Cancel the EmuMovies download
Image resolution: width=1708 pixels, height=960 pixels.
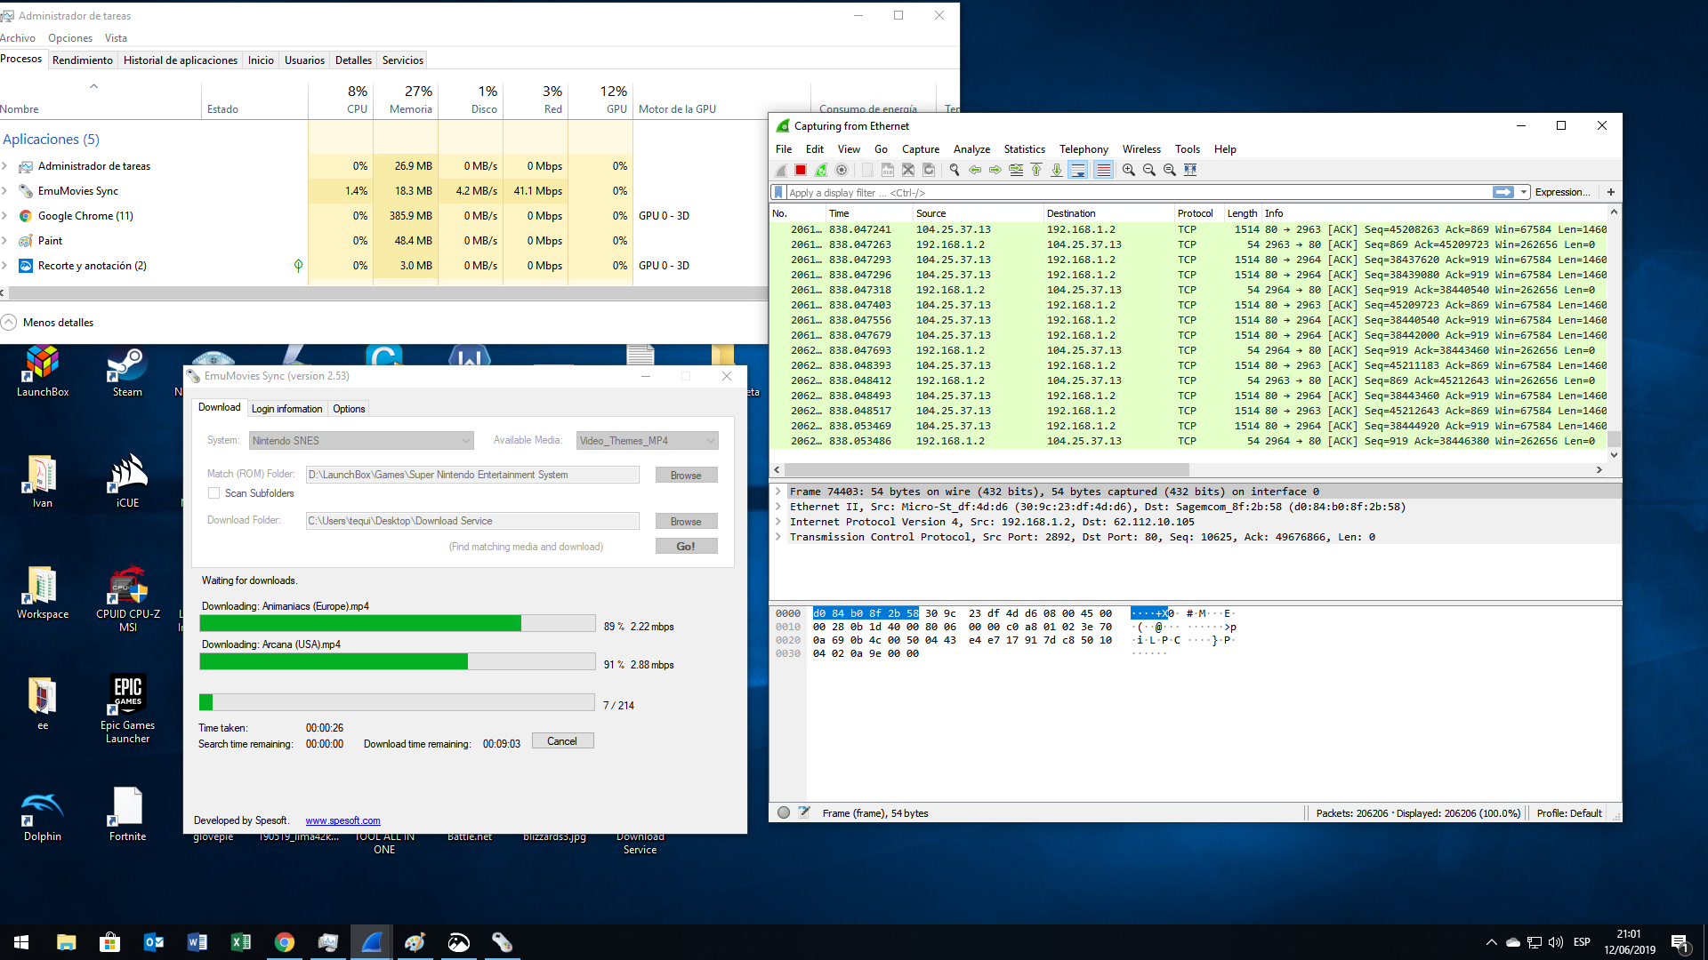tap(562, 741)
